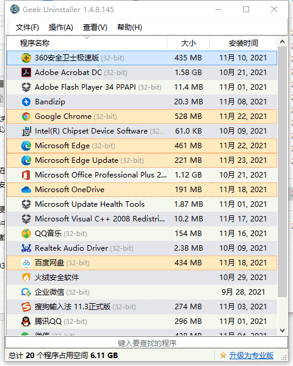Open the 帮助(H) menu
This screenshot has height=366, width=293.
click(x=129, y=27)
